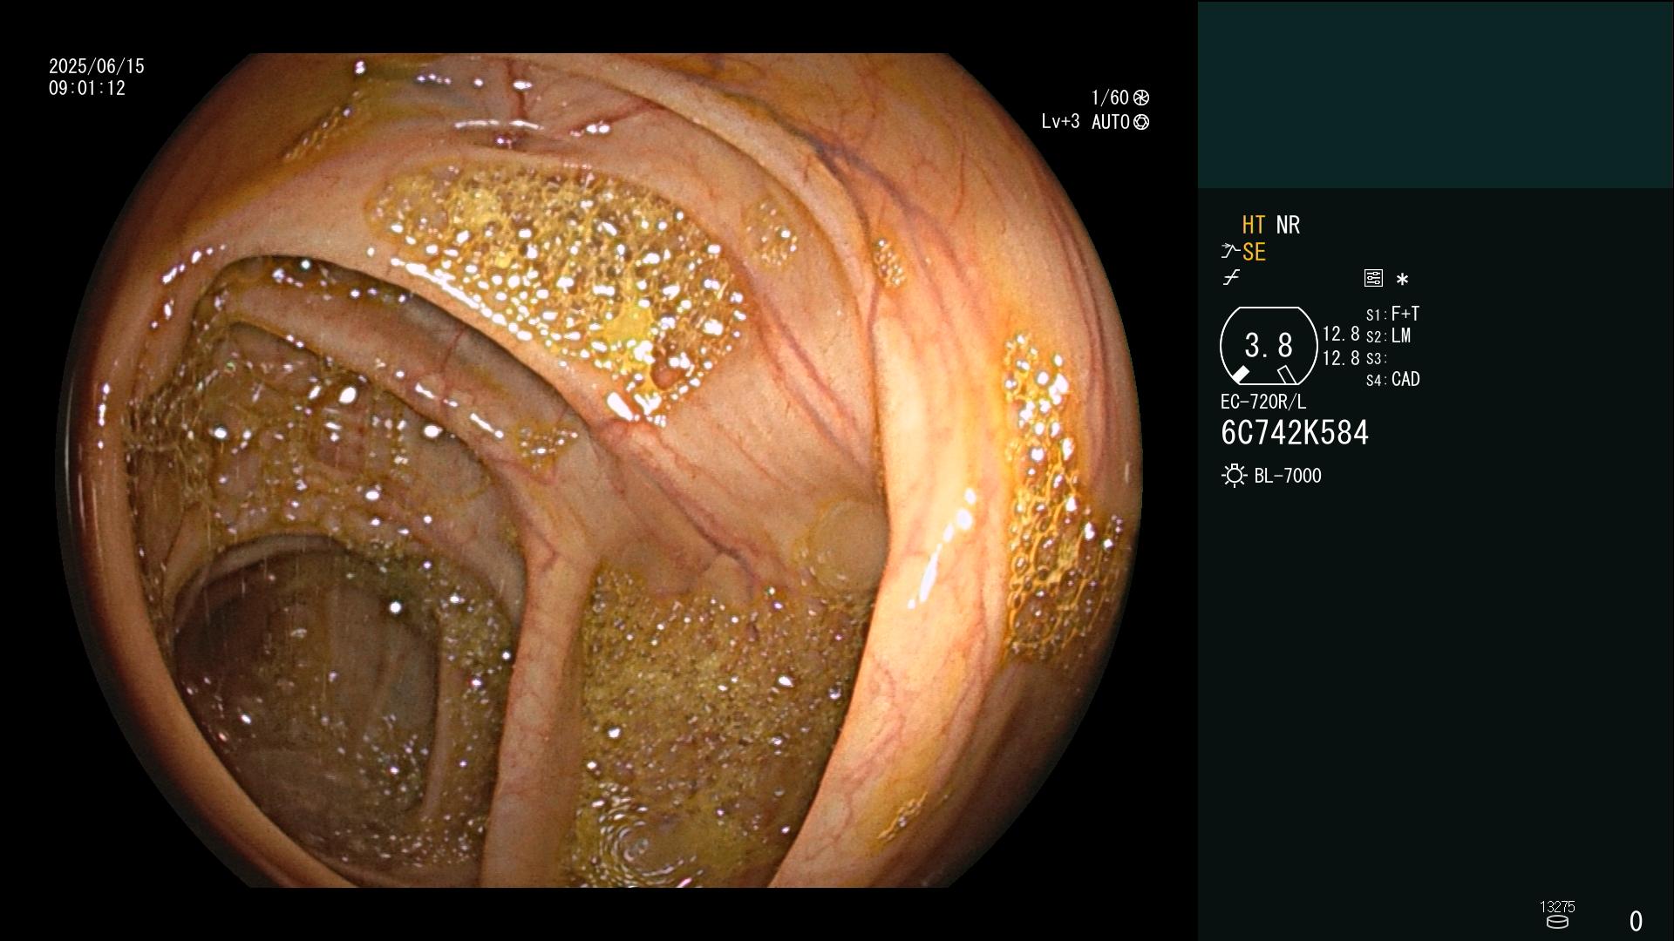Image resolution: width=1674 pixels, height=941 pixels.
Task: Click the captured count 0
Action: (1636, 921)
